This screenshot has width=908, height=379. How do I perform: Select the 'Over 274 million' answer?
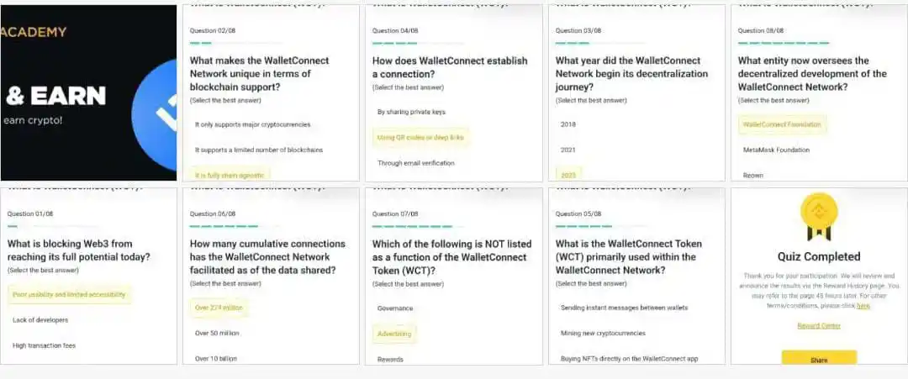click(219, 308)
